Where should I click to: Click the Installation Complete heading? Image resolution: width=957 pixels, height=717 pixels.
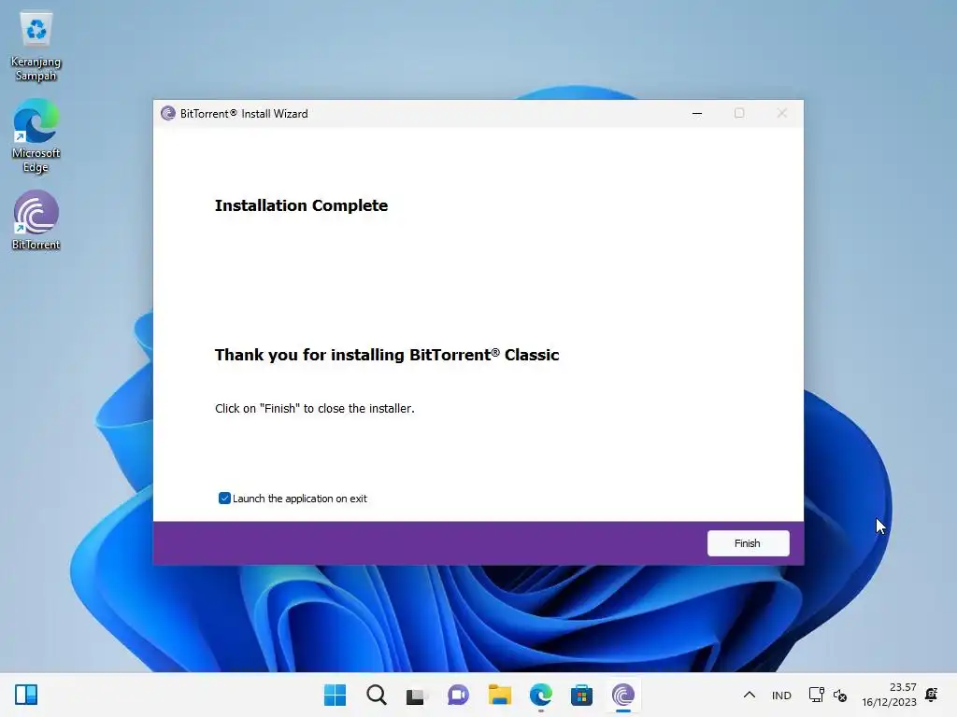301,205
